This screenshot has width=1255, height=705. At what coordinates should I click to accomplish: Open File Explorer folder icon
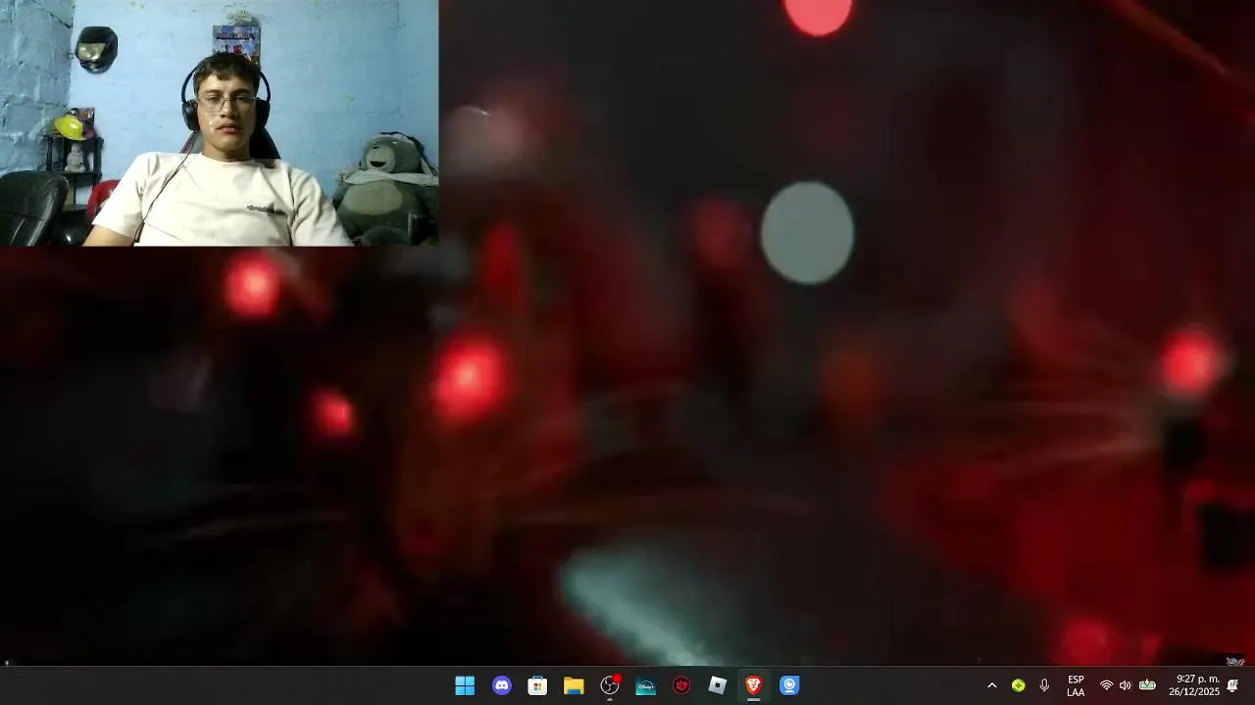[x=574, y=685]
